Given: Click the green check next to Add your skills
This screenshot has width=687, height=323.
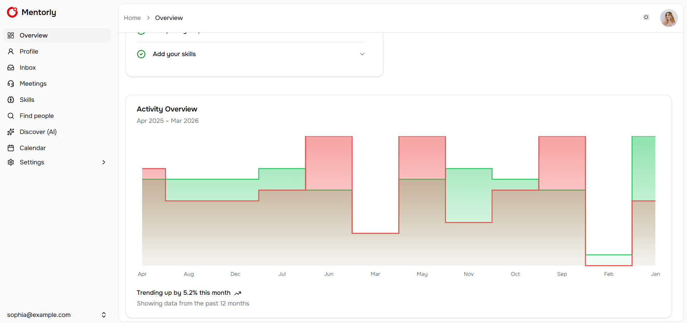Looking at the screenshot, I should pyautogui.click(x=141, y=54).
